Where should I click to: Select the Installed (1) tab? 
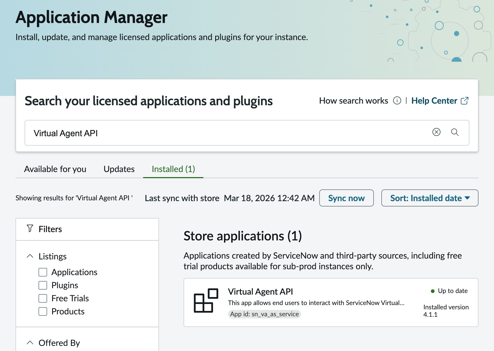173,169
